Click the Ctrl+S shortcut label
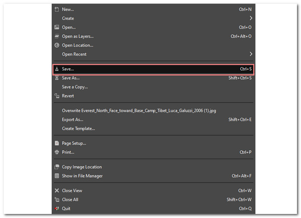This screenshot has height=218, width=301. coord(246,69)
